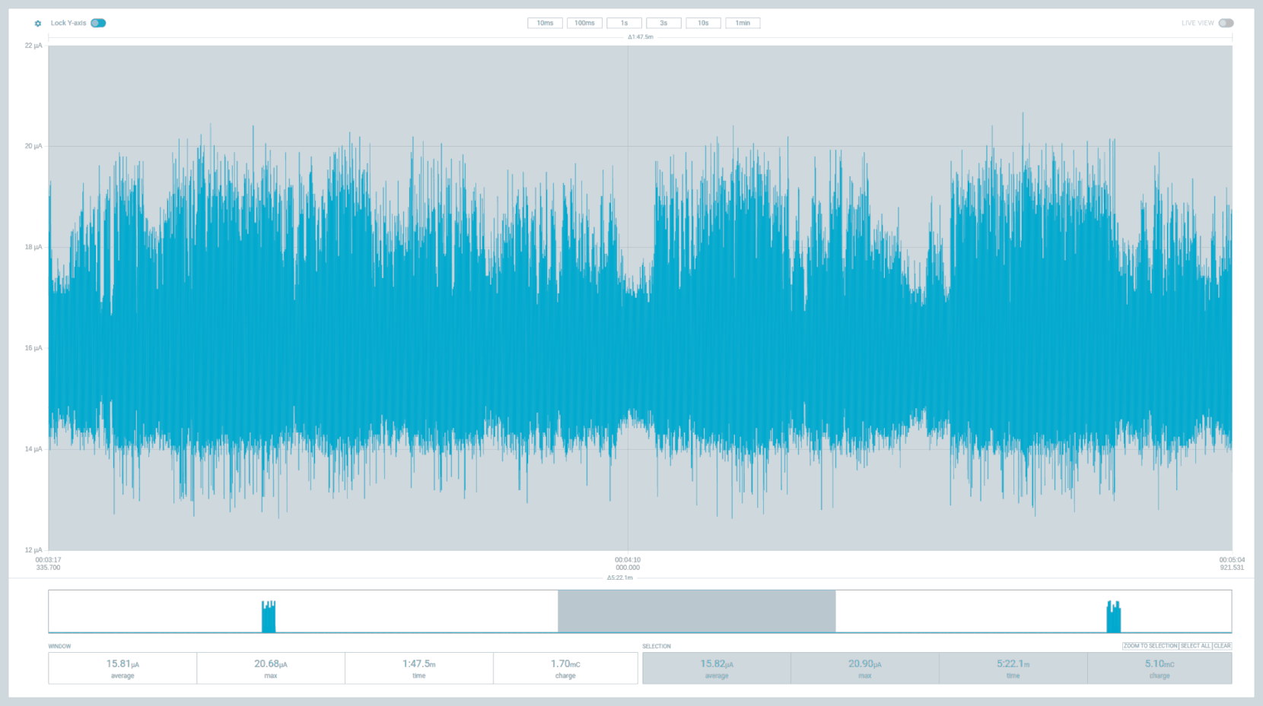Click ZOOM TO SELECTION button
Image resolution: width=1263 pixels, height=706 pixels.
coord(1150,646)
